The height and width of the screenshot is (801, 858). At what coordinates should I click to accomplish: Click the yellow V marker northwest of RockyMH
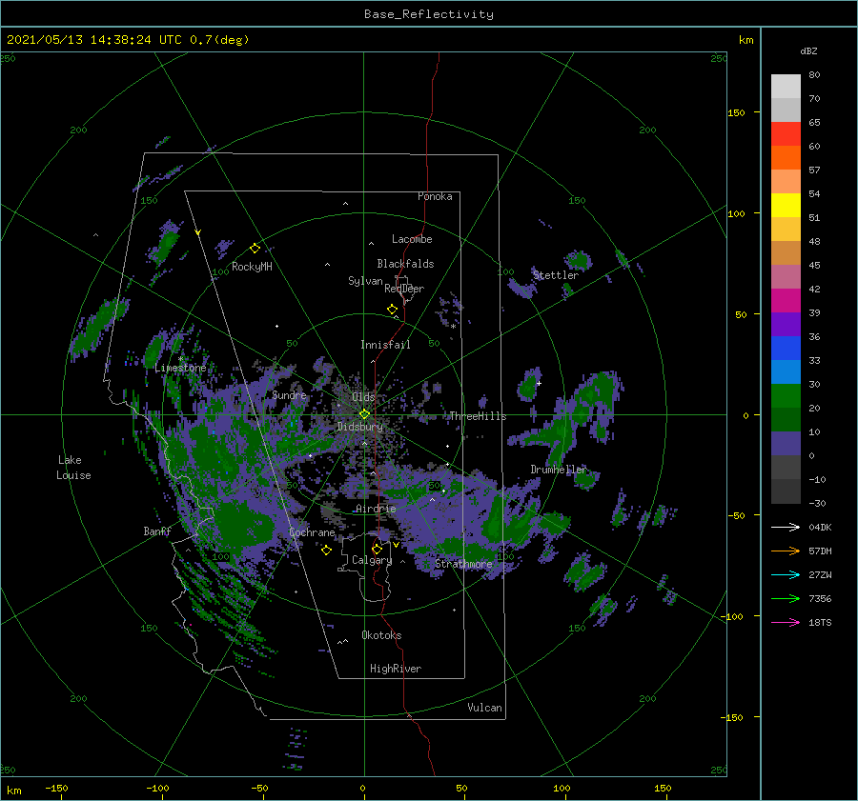coord(198,232)
